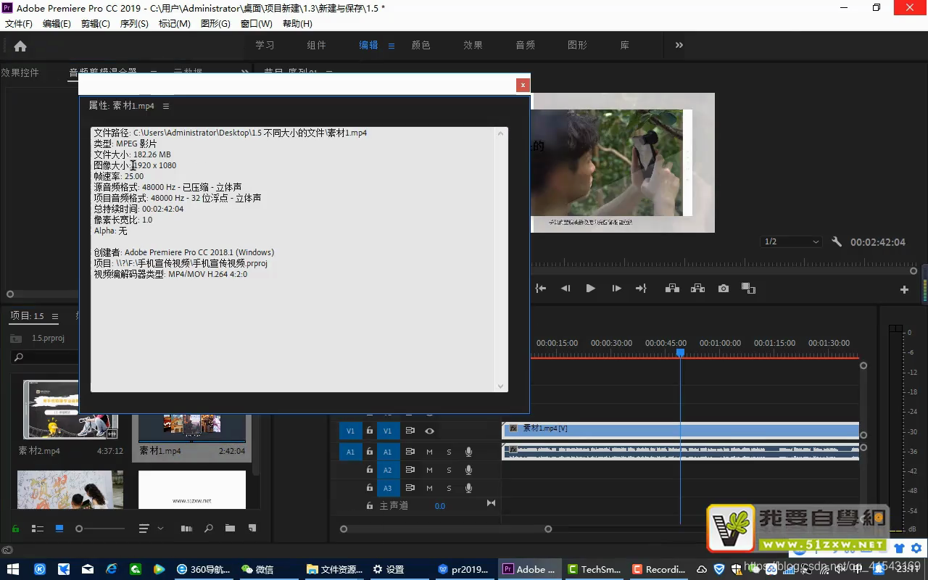
Task: Solo track A3
Action: click(449, 488)
